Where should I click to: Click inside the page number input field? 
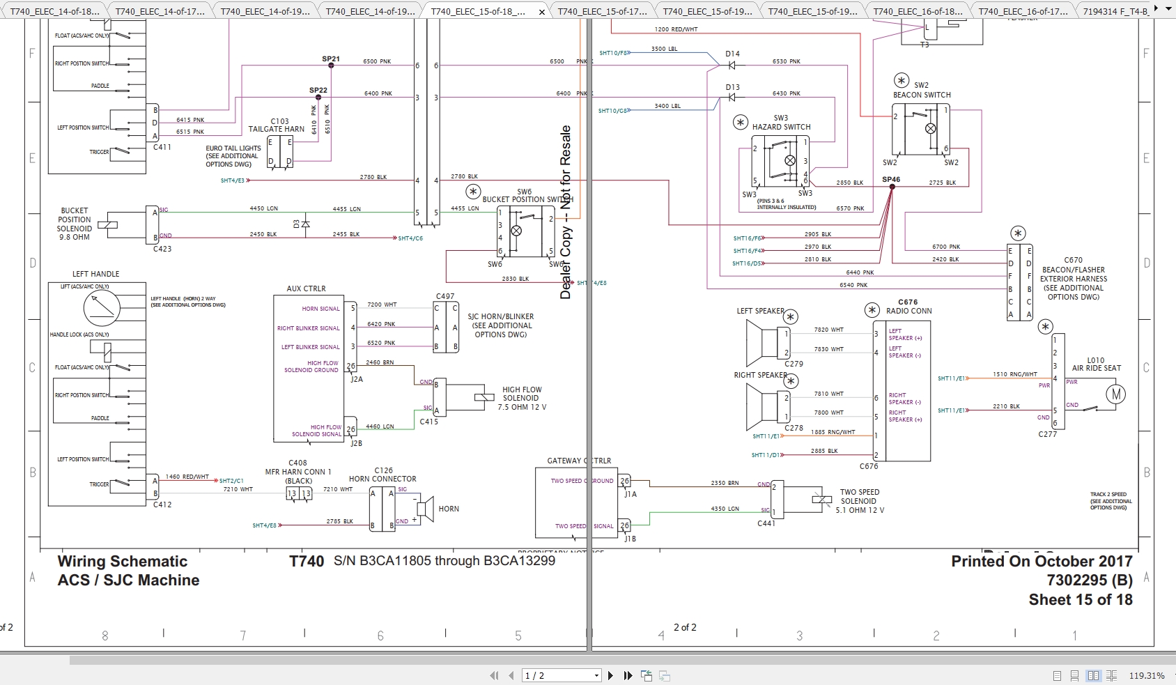pos(550,675)
